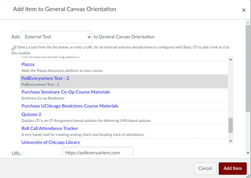
Task: Click the link icon beside the instructions
Action: click(14, 47)
